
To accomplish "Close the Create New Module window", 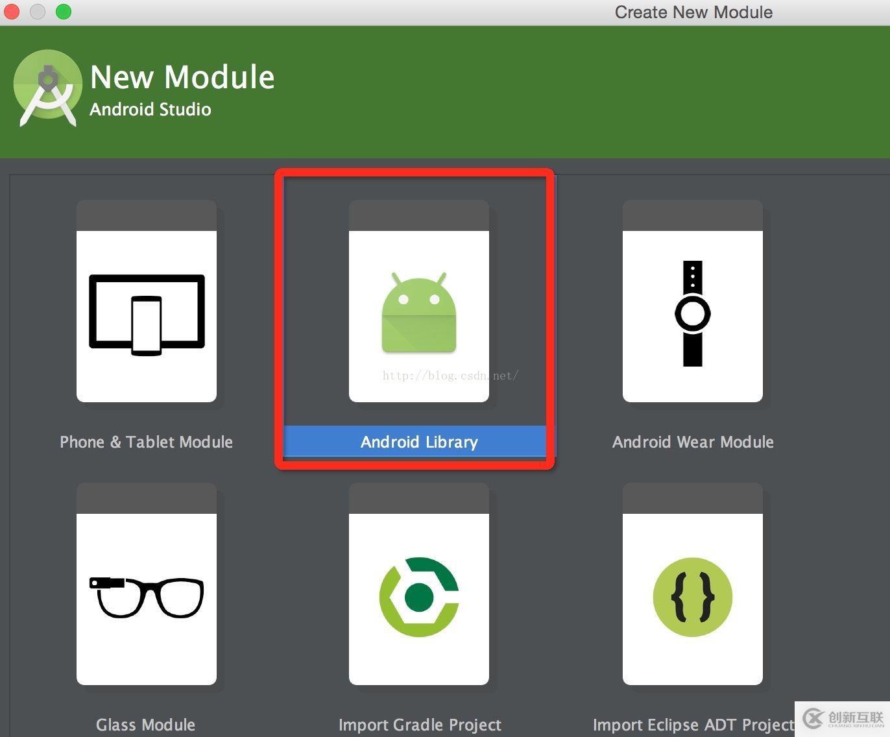I will (12, 12).
